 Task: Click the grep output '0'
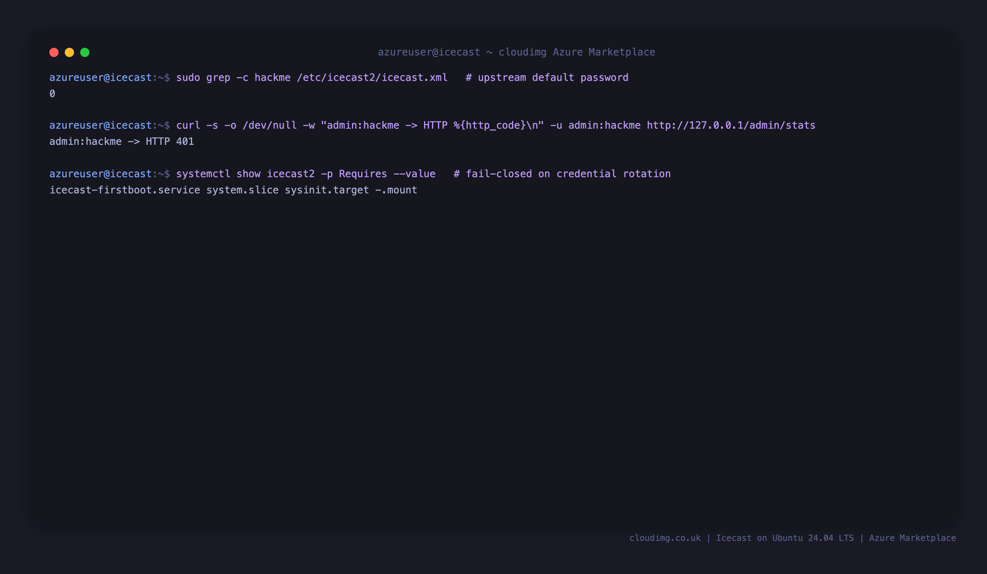pyautogui.click(x=52, y=94)
